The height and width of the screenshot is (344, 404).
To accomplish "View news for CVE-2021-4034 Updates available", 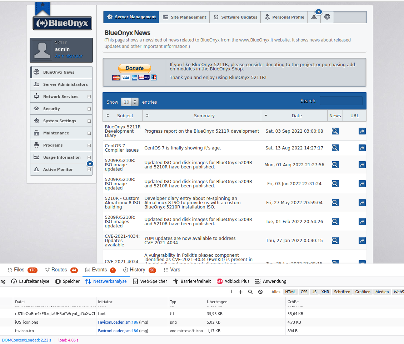I will (335, 241).
